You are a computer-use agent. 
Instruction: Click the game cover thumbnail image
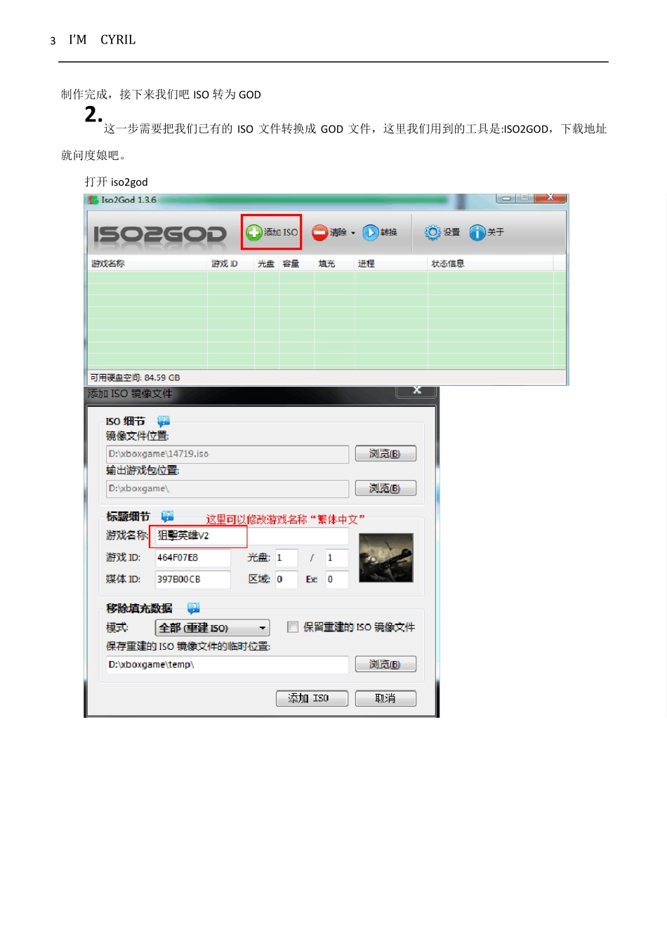[386, 558]
